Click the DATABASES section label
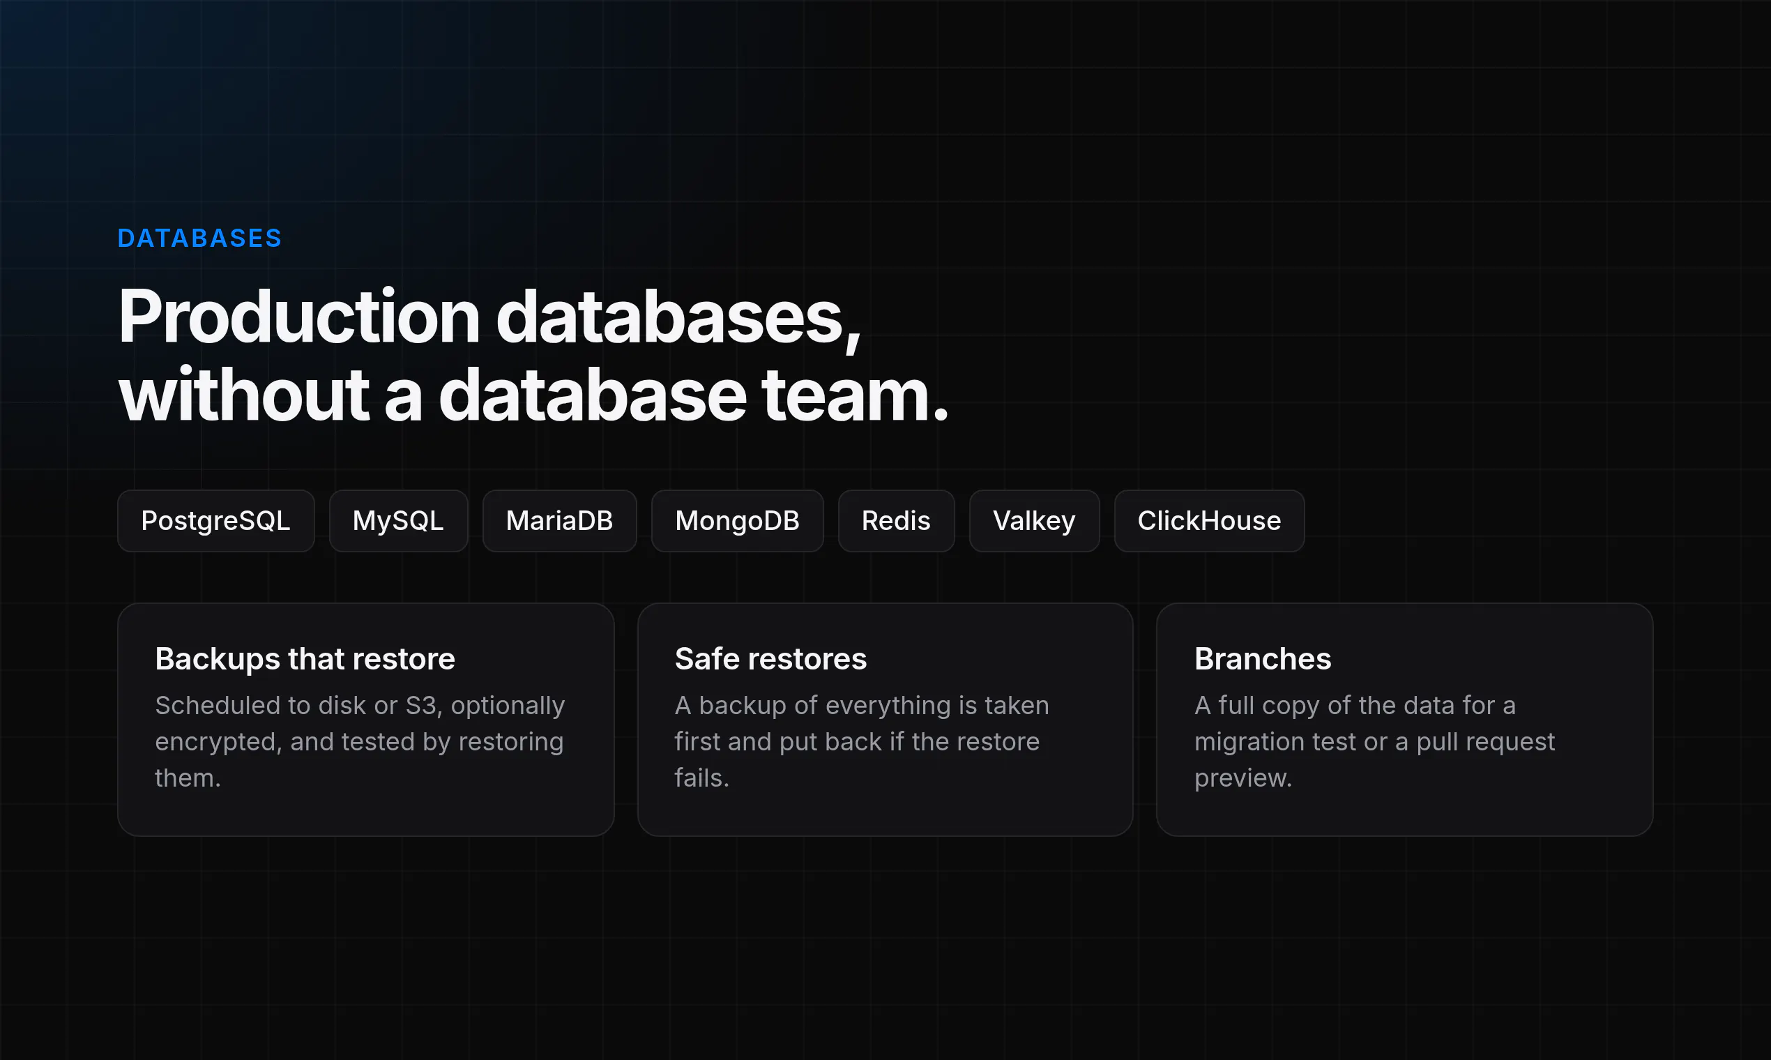Screen dimensions: 1771x1060 click(200, 238)
